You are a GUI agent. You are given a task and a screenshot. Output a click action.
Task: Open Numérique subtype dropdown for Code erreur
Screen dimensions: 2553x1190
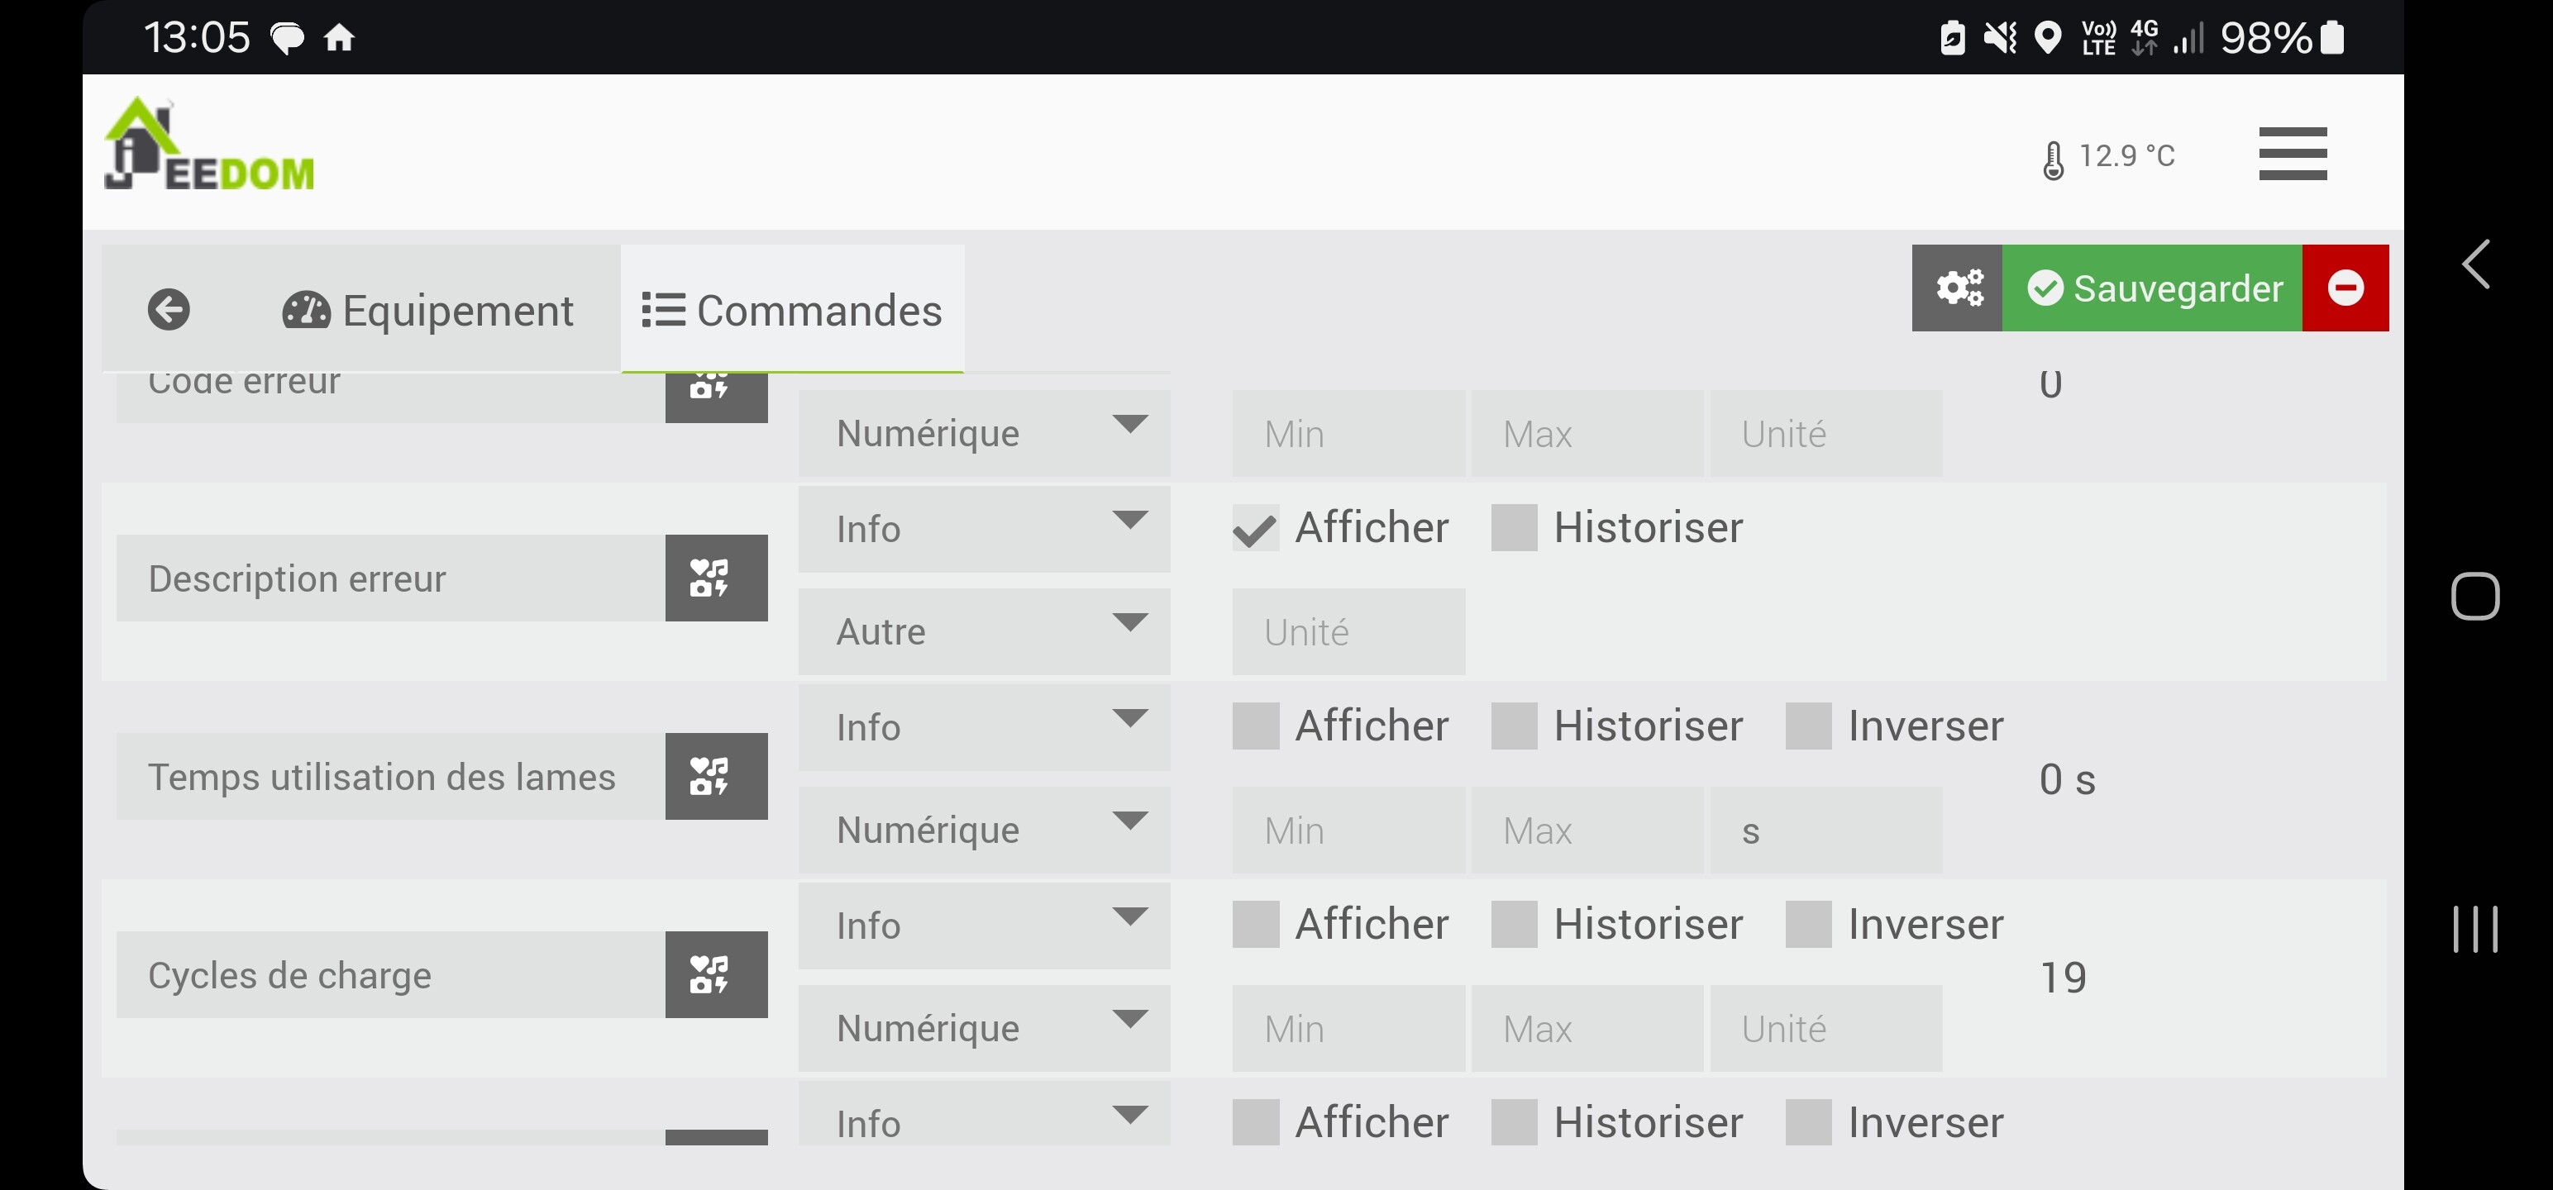tap(984, 433)
